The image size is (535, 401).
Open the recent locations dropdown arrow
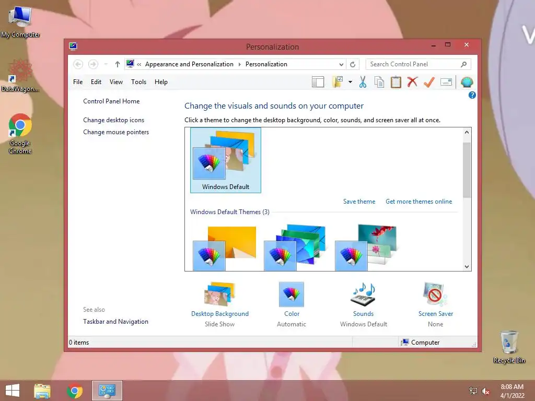(x=106, y=64)
